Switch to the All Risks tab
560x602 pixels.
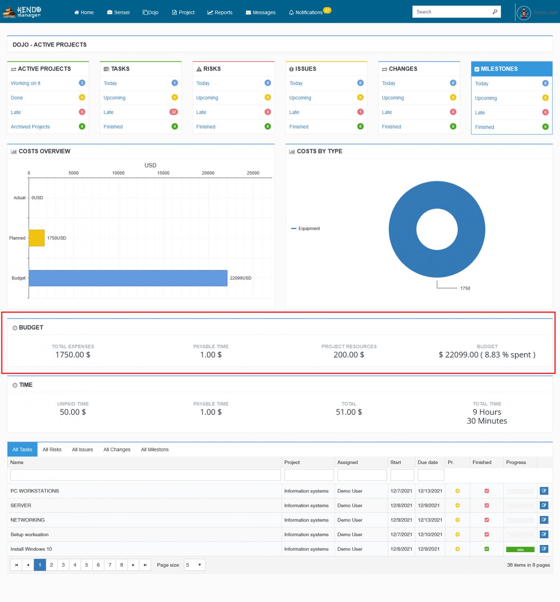(52, 449)
